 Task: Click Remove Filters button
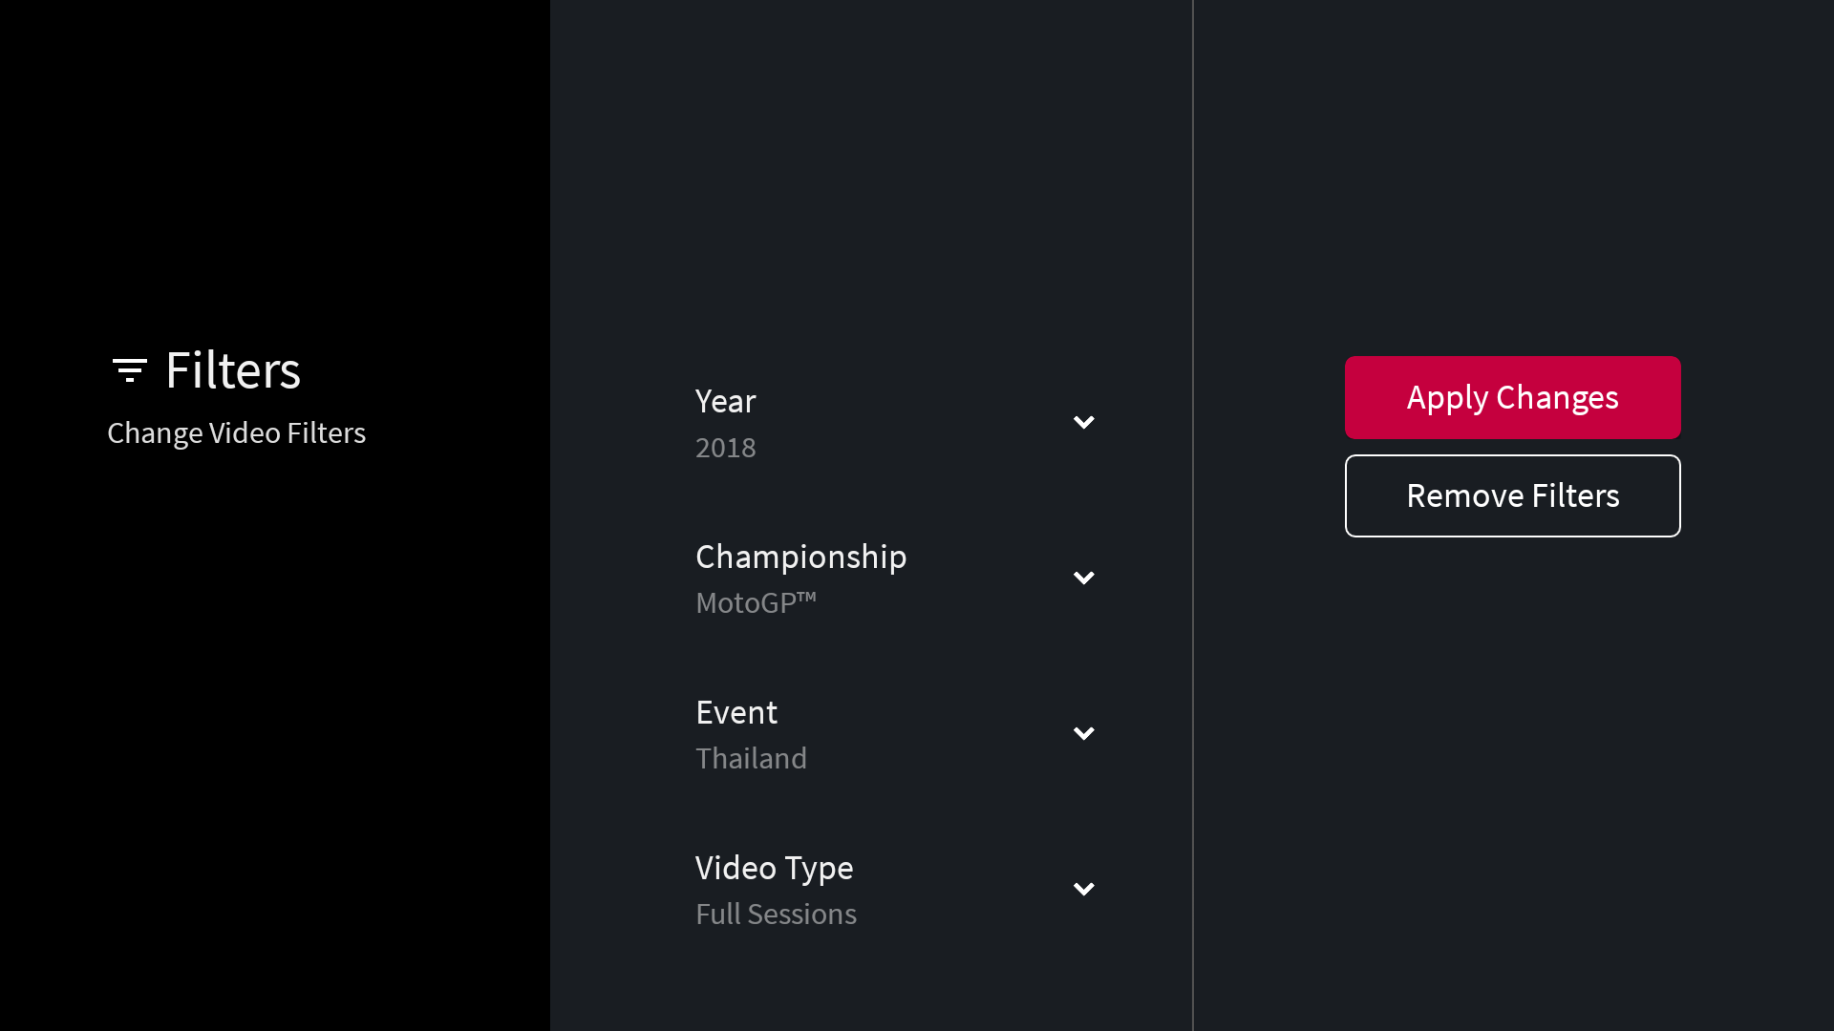pos(1513,494)
